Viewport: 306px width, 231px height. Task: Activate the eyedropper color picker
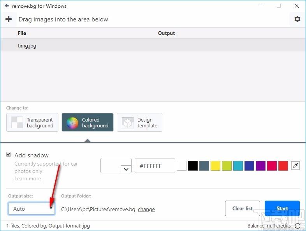pyautogui.click(x=295, y=166)
